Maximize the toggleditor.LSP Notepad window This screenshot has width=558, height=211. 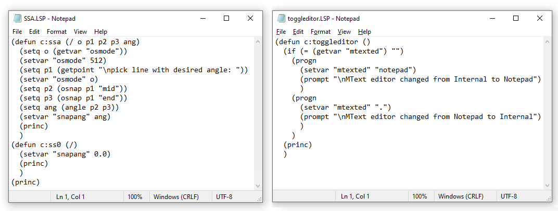coord(516,18)
